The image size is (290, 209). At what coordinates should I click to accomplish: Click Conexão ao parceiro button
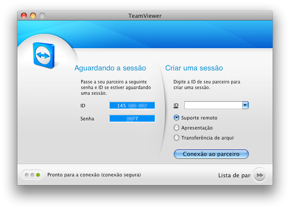coord(211,154)
